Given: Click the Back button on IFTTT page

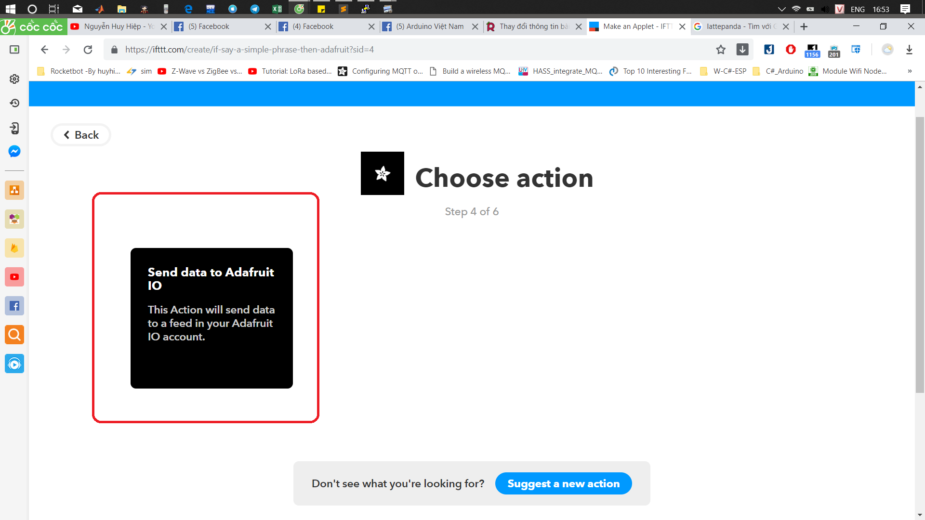Looking at the screenshot, I should pos(81,135).
